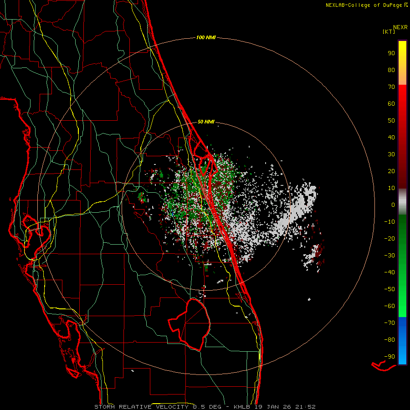Click the 90 value on the velocity scale
The width and height of the screenshot is (410, 410).
tap(391, 53)
